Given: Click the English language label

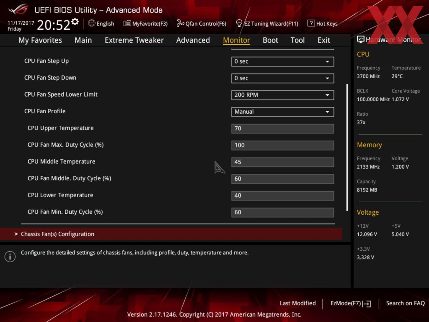Looking at the screenshot, I should point(105,24).
